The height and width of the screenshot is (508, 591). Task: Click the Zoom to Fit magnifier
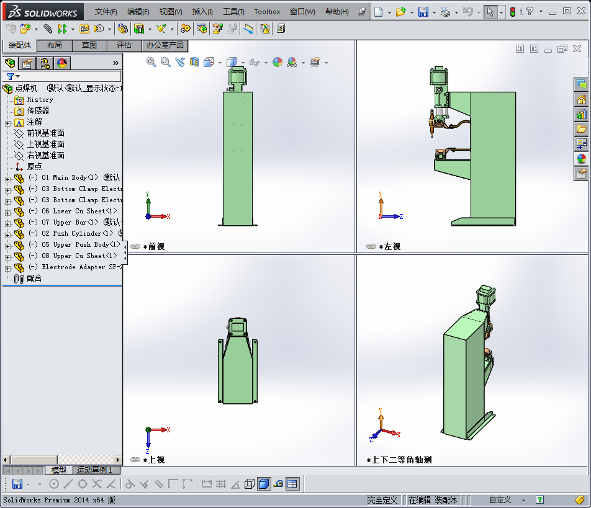point(151,62)
